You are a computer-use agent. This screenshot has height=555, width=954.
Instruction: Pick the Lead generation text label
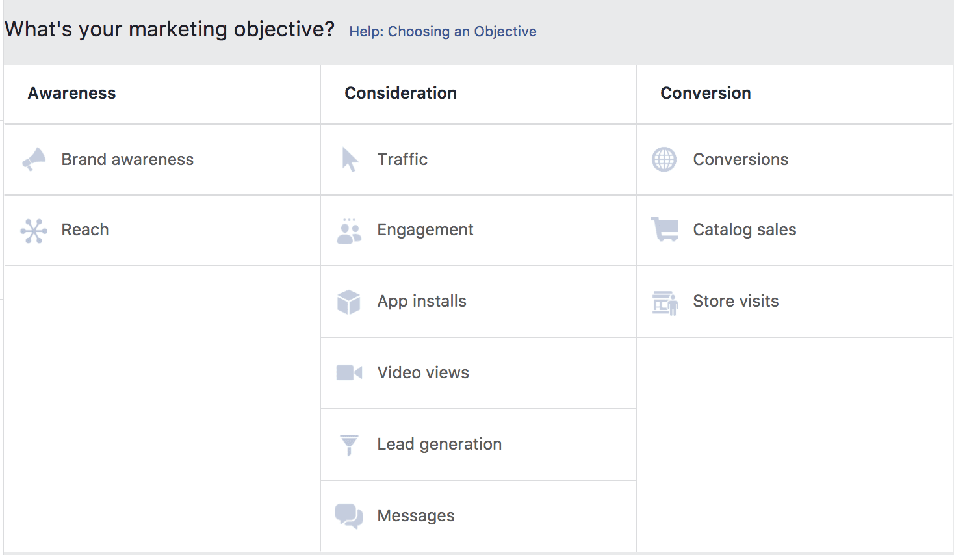coord(439,445)
